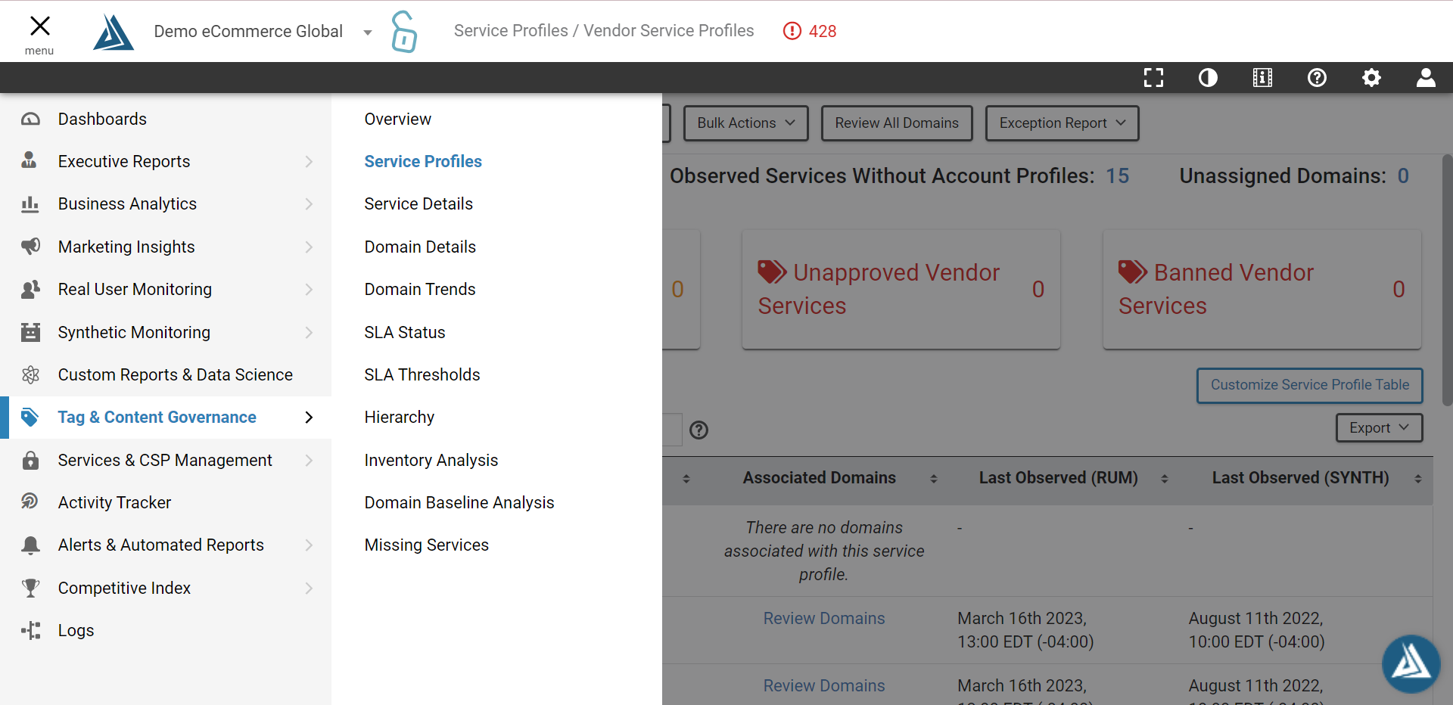Click the page vertical scrollbar

click(1447, 280)
